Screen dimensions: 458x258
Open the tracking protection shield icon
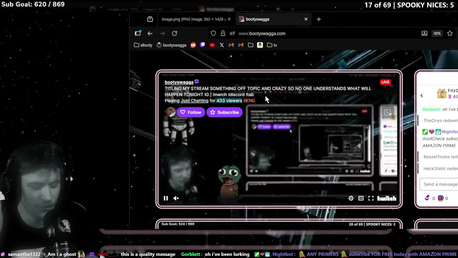pos(213,33)
